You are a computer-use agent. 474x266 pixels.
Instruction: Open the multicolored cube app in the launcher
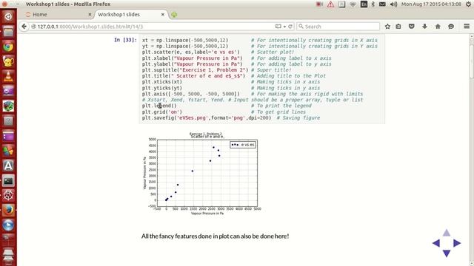coord(8,106)
